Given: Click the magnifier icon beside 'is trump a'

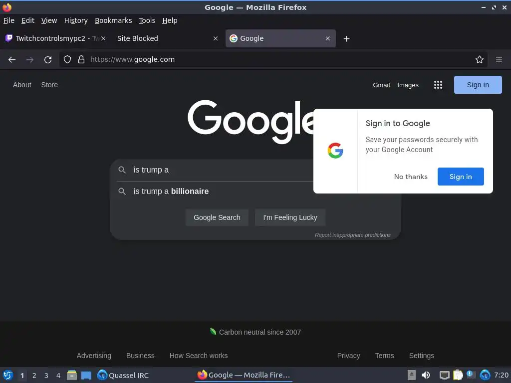Looking at the screenshot, I should point(122,170).
